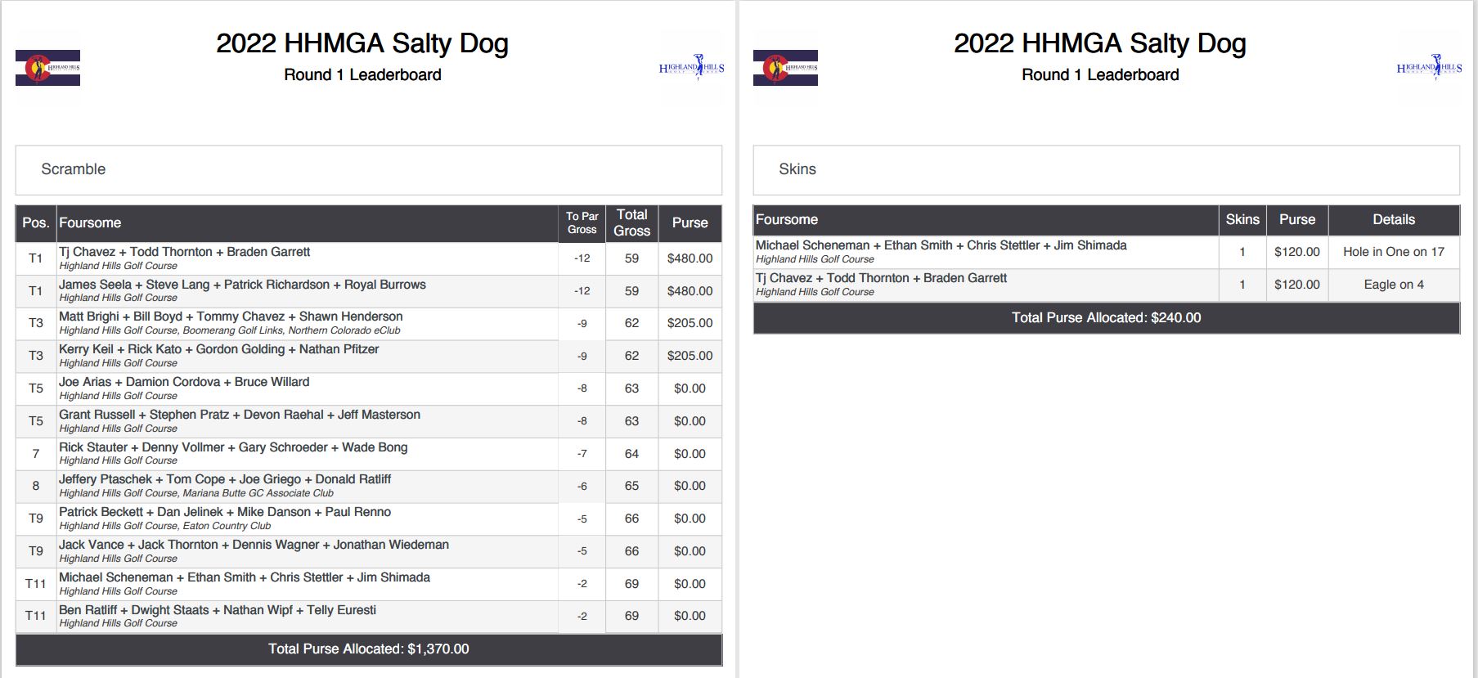Click the Hole in One on 17 detail
The image size is (1478, 678).
tap(1394, 252)
